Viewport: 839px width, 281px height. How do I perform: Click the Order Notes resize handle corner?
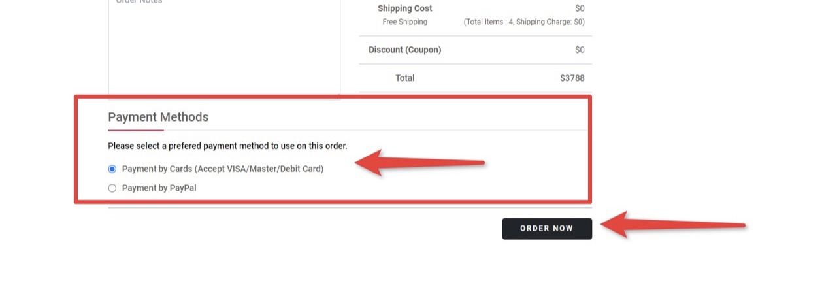click(x=337, y=96)
